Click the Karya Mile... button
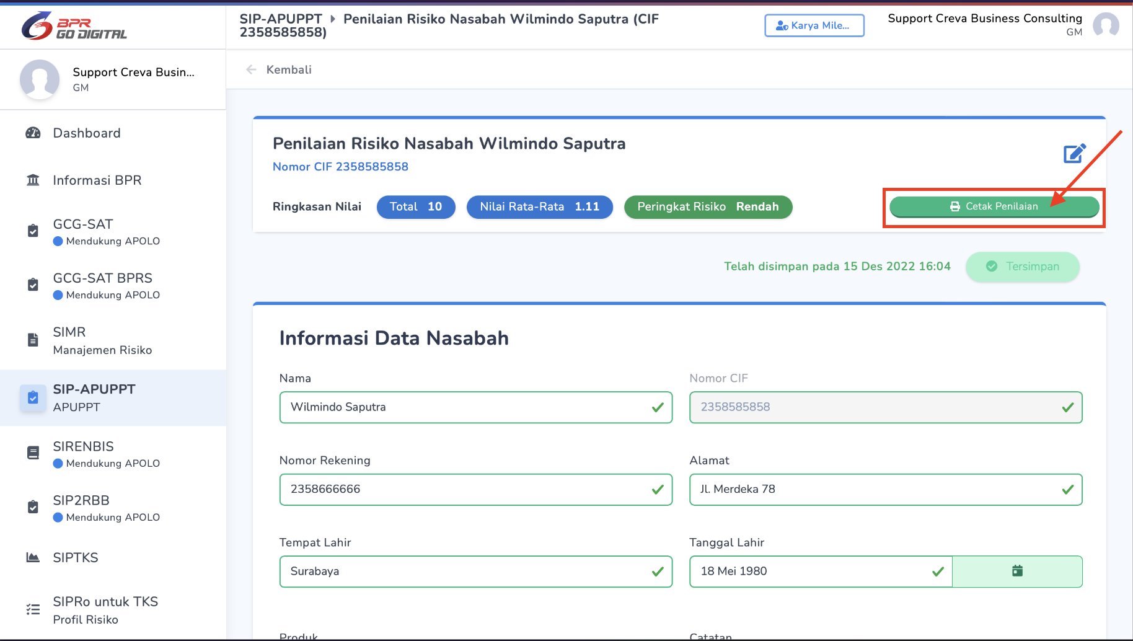This screenshot has height=641, width=1133. (814, 25)
